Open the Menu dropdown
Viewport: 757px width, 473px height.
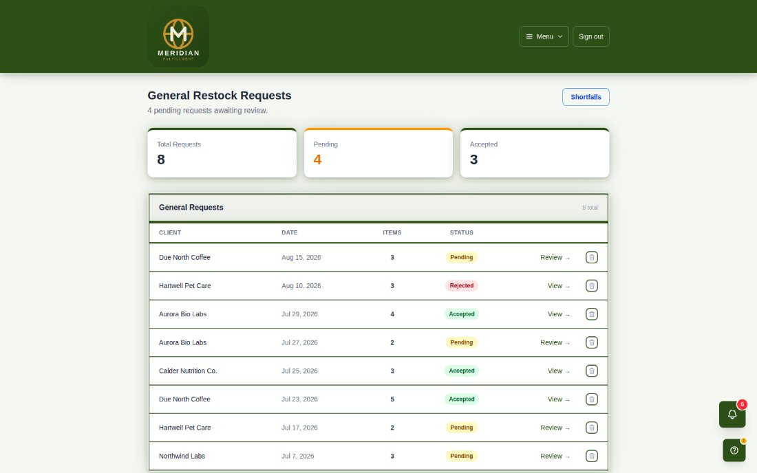544,36
